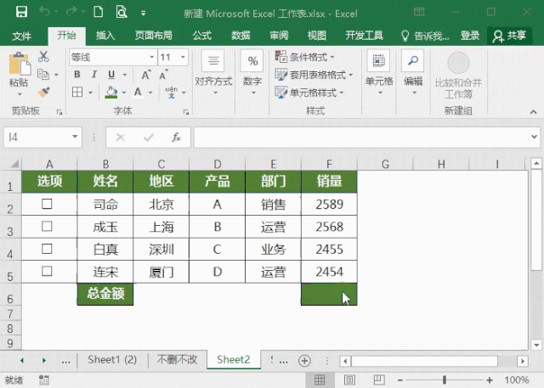The width and height of the screenshot is (544, 388).
Task: Expand the font size dropdown 11
Action: coord(183,57)
